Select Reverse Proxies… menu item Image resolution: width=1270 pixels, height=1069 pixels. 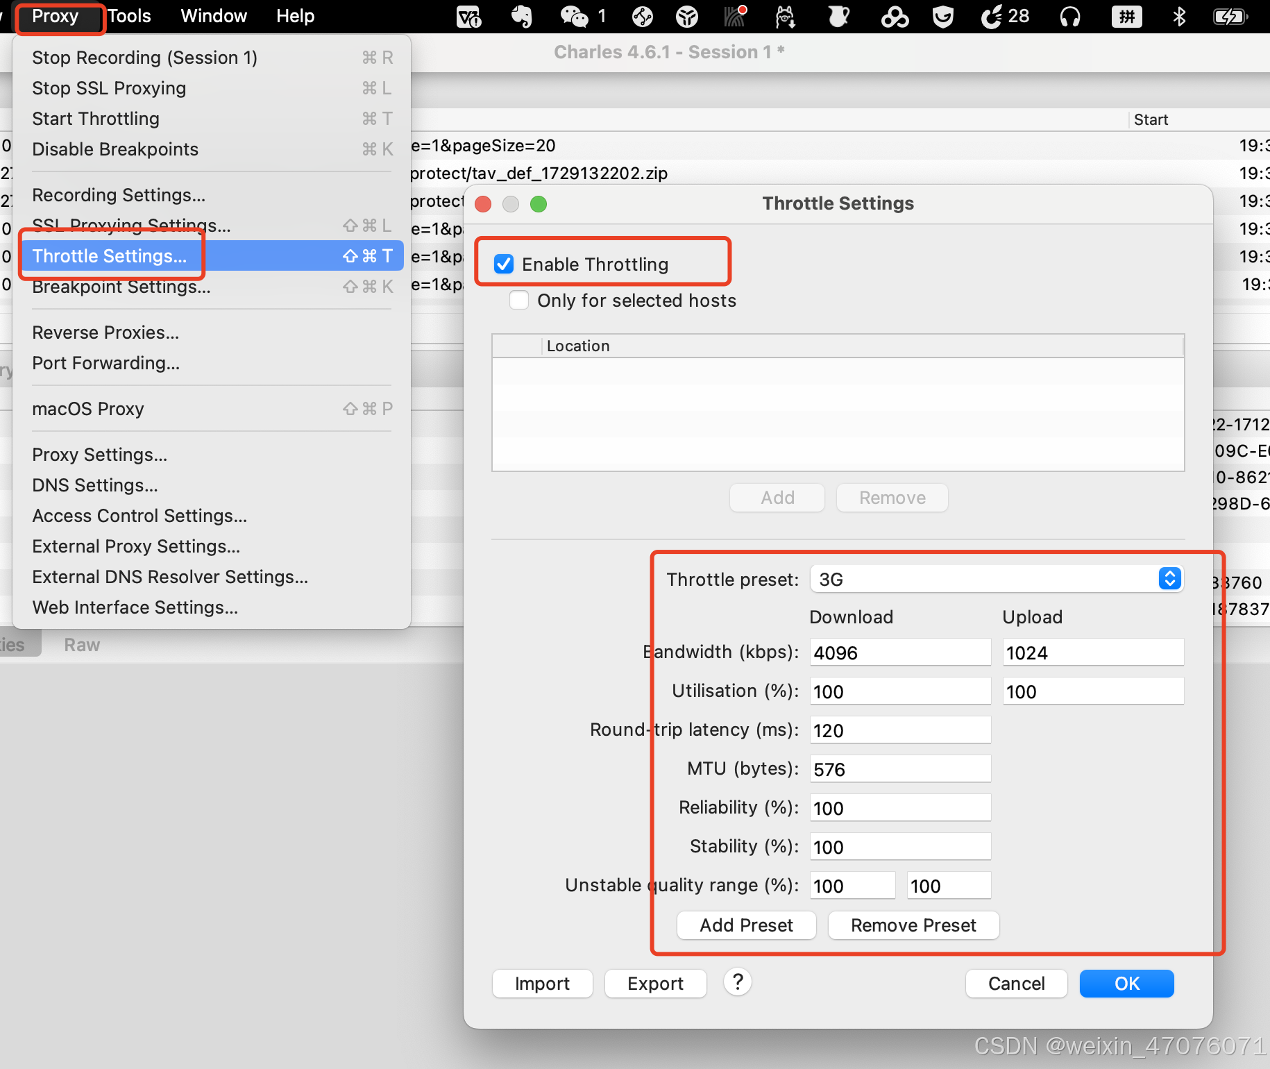click(x=212, y=333)
